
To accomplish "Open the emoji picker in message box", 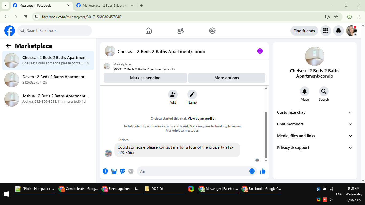I will click(x=252, y=171).
